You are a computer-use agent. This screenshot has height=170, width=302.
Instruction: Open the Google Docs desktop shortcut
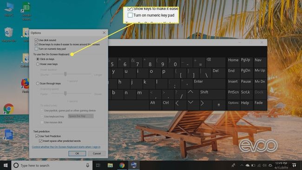coord(9,137)
